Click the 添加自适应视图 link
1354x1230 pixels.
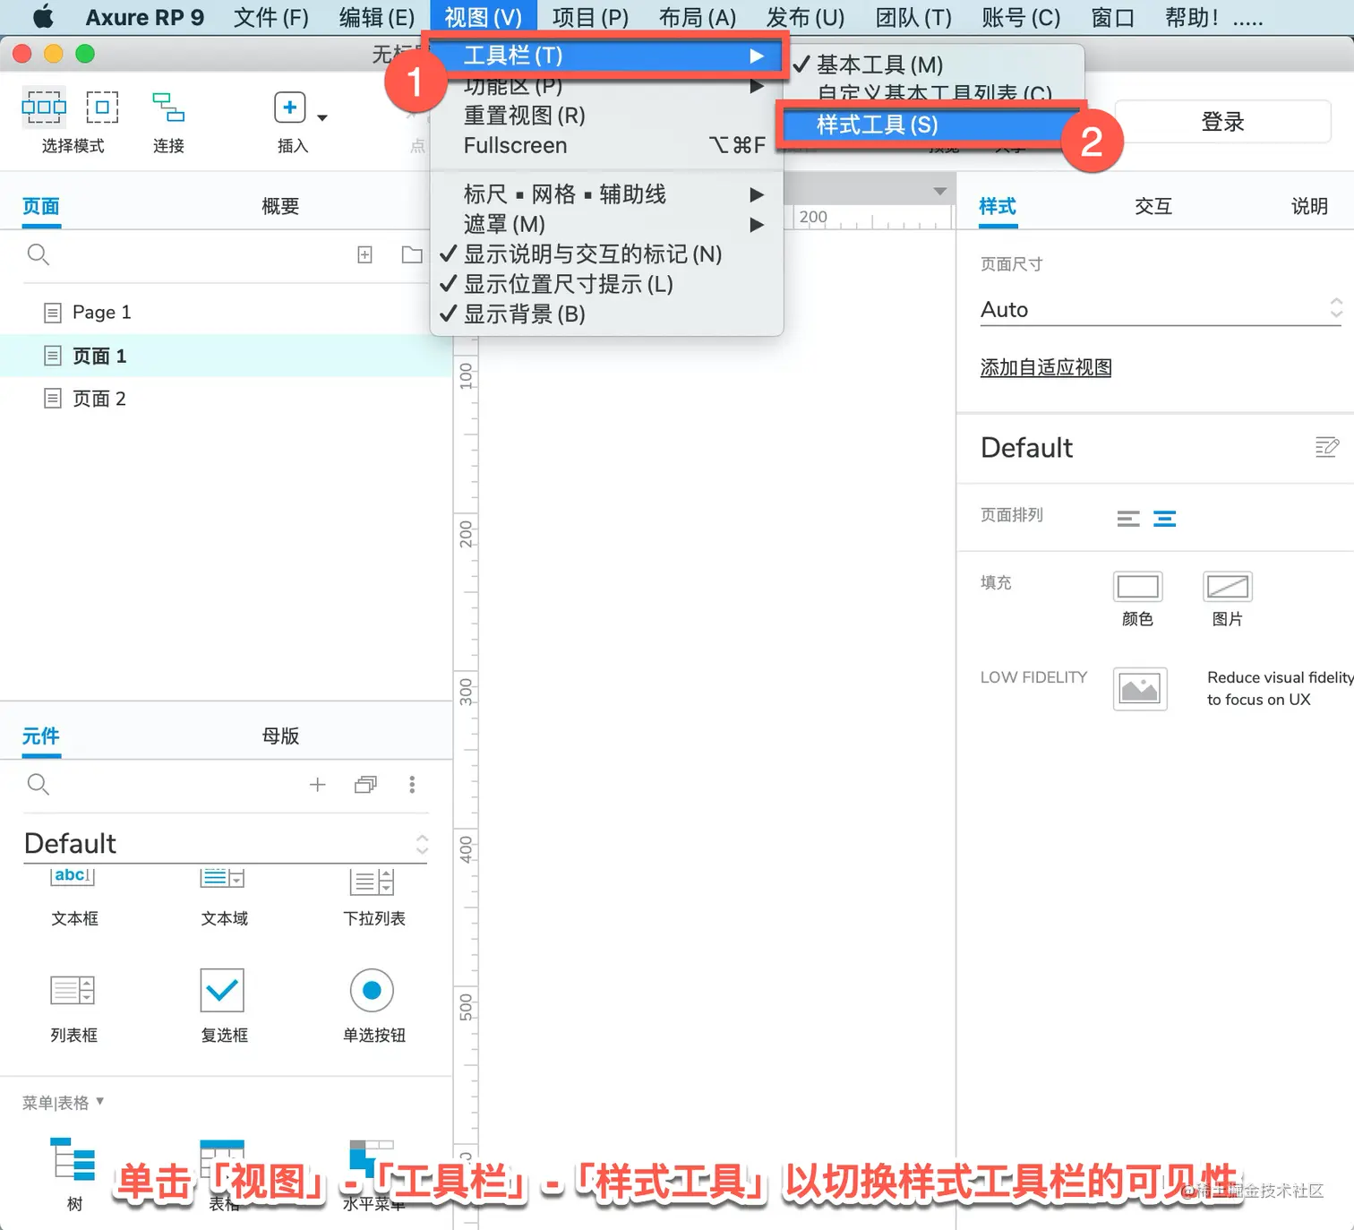click(x=1046, y=367)
